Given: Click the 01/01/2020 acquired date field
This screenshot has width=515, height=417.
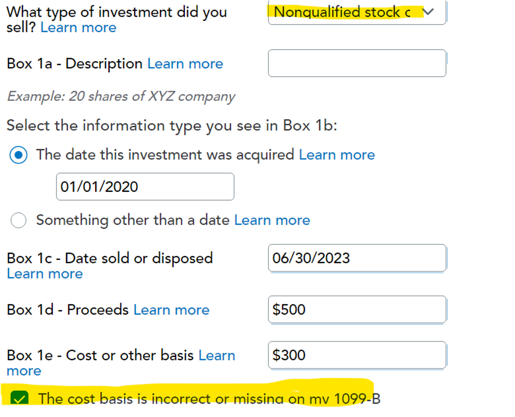Looking at the screenshot, I should pyautogui.click(x=145, y=187).
